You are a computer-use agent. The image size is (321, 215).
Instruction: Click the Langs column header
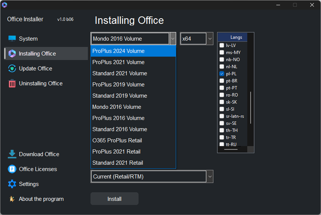tap(233, 37)
